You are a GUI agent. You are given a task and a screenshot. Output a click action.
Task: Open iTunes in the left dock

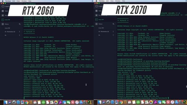tap(77, 102)
